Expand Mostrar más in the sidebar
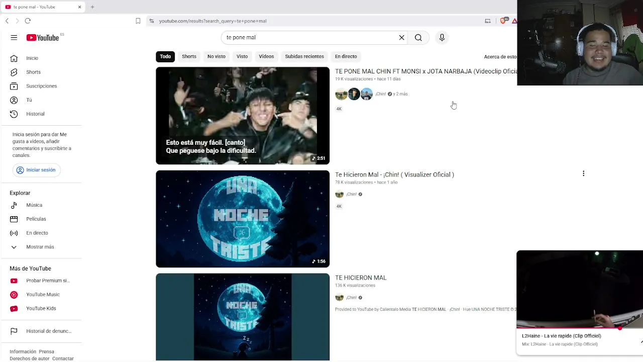This screenshot has width=643, height=362. click(x=42, y=247)
